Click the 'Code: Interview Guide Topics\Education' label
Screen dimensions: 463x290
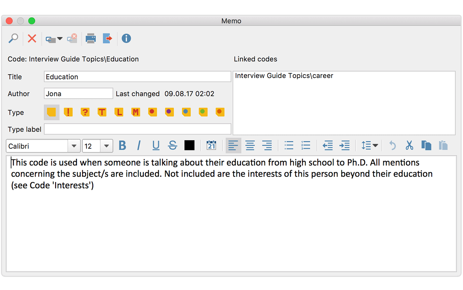(73, 59)
